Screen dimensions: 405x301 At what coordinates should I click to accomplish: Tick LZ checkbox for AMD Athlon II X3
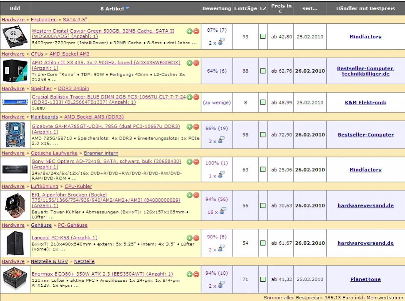click(263, 71)
